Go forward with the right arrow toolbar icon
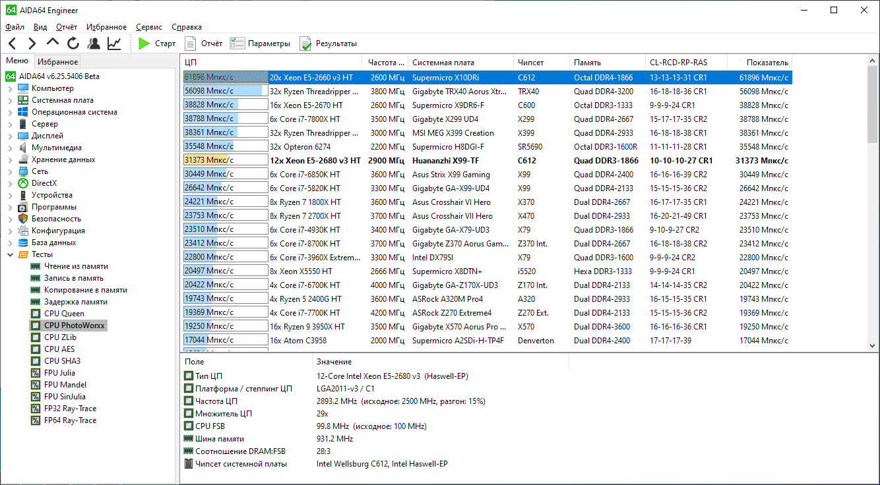This screenshot has width=880, height=485. pos(32,43)
